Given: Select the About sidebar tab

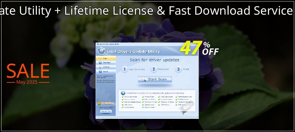Looking at the screenshot, I should [106, 72].
